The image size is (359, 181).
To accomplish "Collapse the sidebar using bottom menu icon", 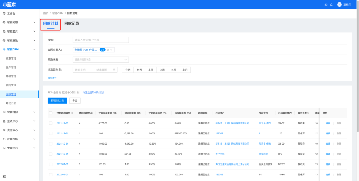I will pyautogui.click(x=4, y=176).
